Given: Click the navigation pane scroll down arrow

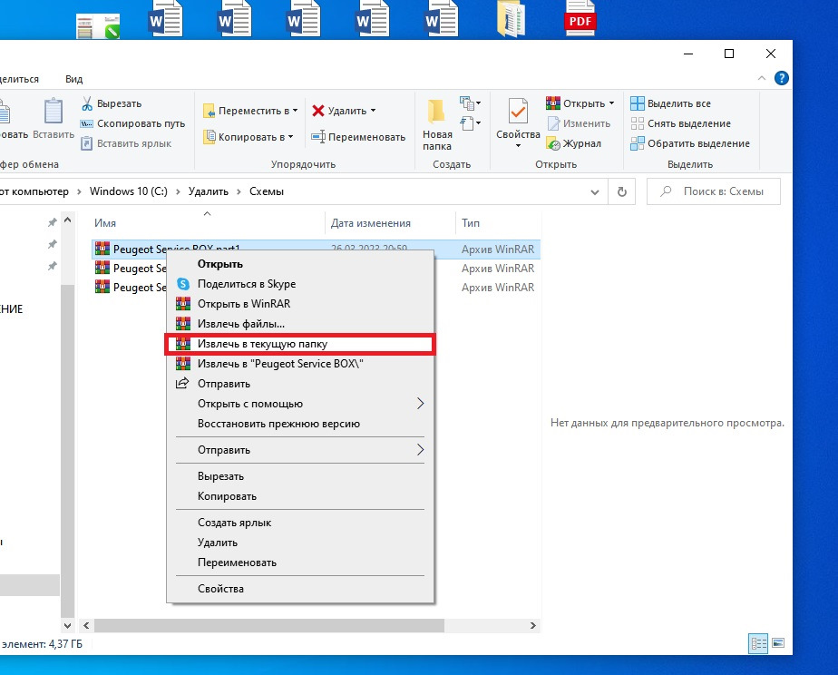Looking at the screenshot, I should coord(67,625).
